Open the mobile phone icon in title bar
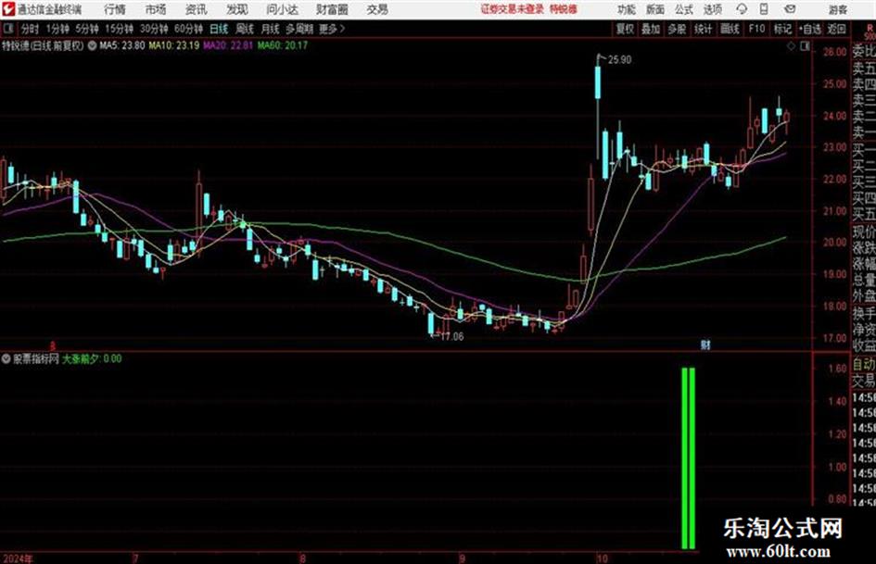 (x=764, y=9)
